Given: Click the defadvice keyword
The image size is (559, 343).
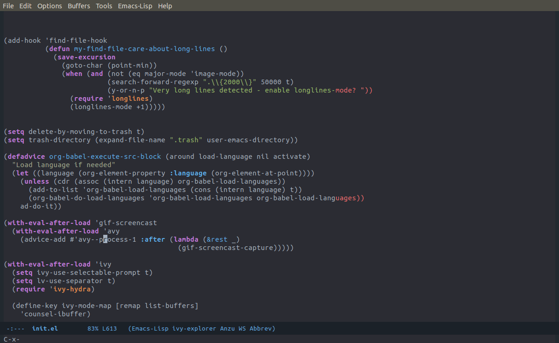Looking at the screenshot, I should point(26,157).
